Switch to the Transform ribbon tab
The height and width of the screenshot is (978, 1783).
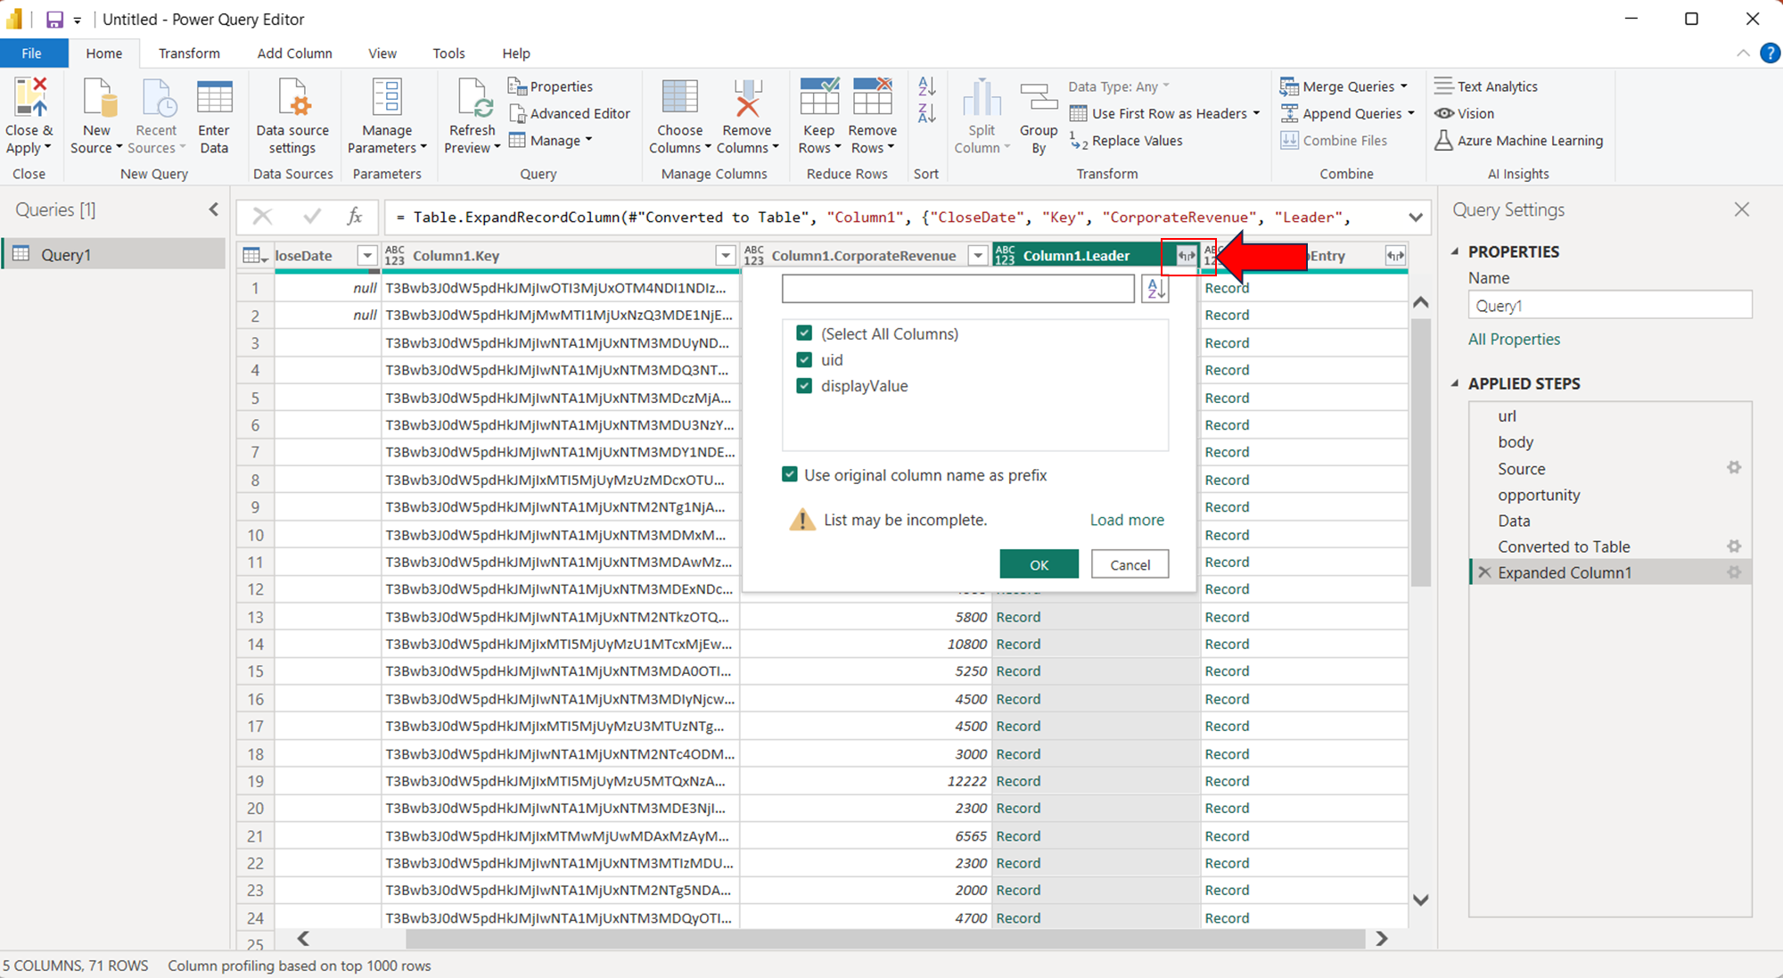coord(189,53)
